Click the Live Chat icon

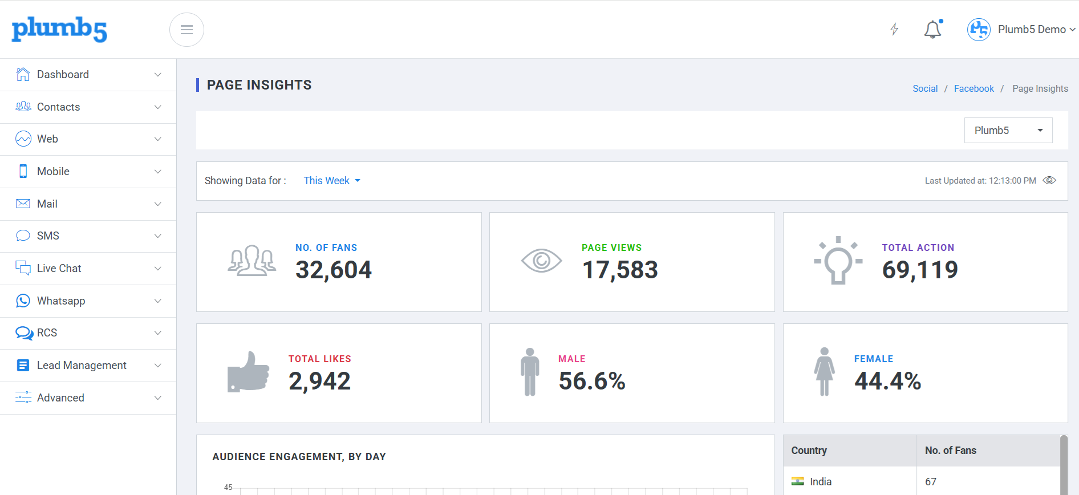coord(23,268)
